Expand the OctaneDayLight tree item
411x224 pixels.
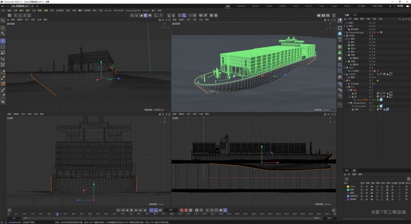(345, 32)
